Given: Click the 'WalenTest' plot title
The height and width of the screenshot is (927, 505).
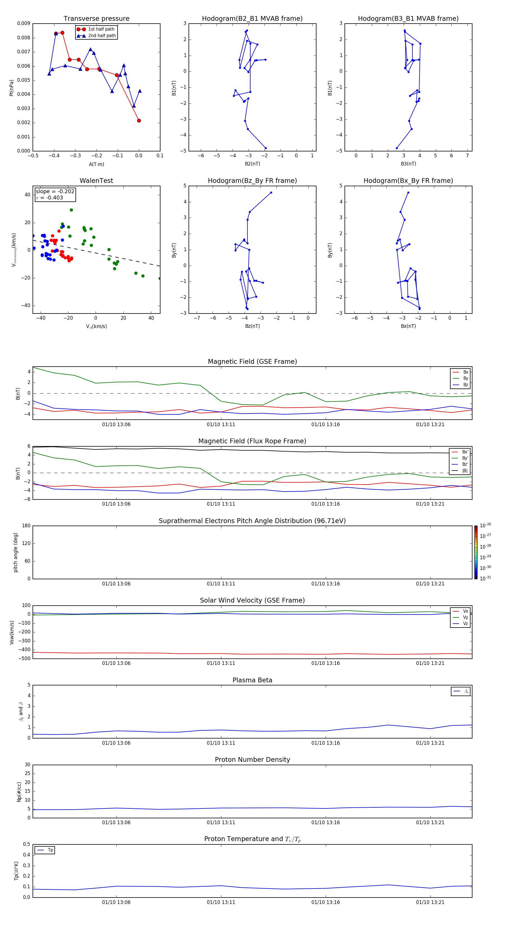Looking at the screenshot, I should [96, 181].
